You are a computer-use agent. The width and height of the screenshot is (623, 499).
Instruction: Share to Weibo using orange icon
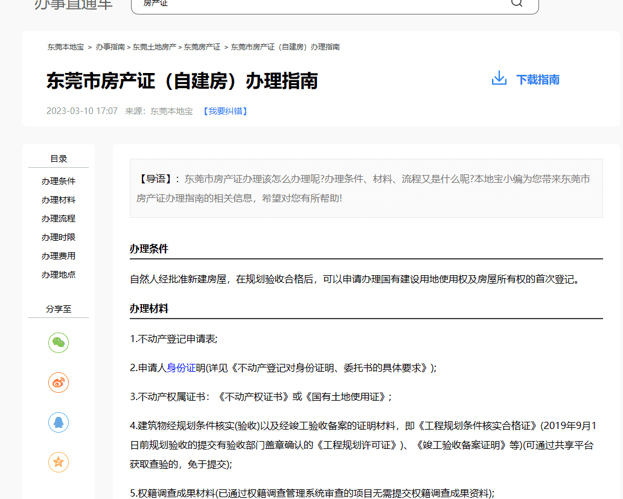point(59,383)
